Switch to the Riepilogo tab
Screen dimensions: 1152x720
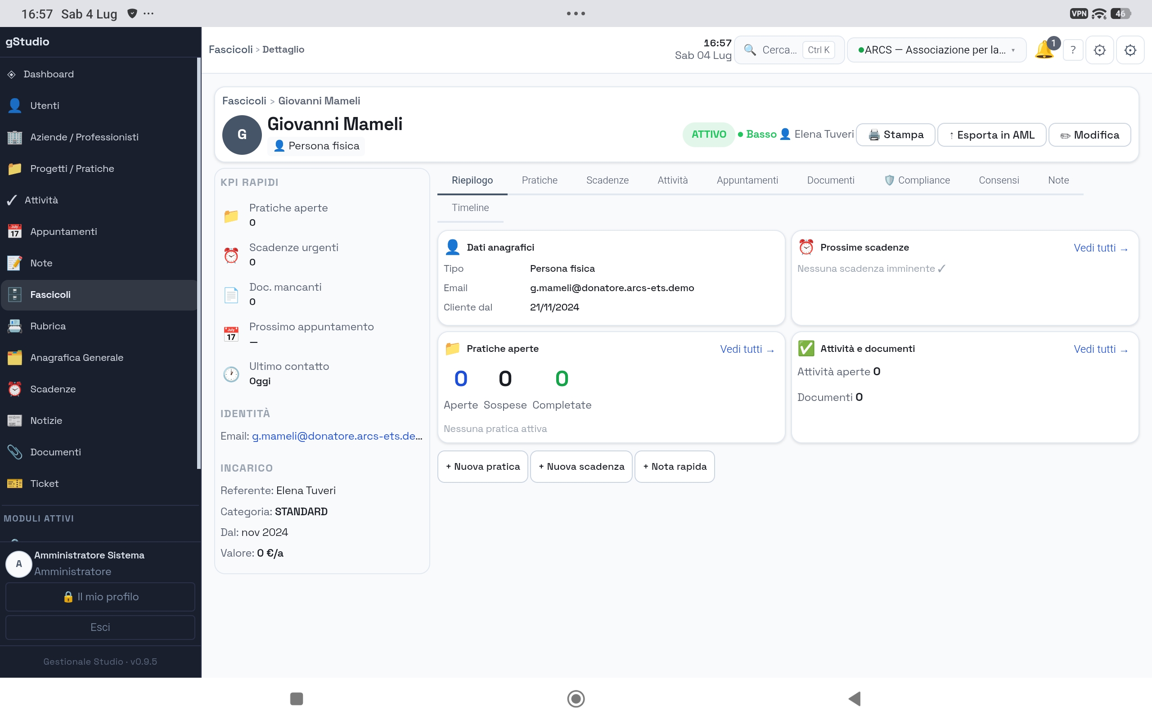pos(472,180)
